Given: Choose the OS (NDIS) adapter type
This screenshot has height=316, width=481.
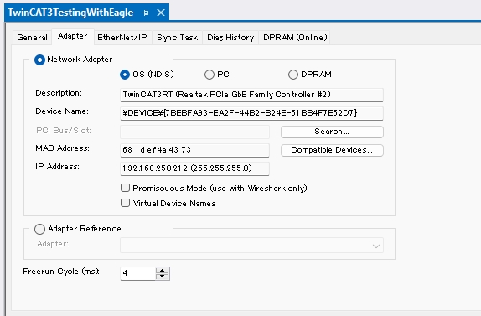Looking at the screenshot, I should [x=125, y=75].
